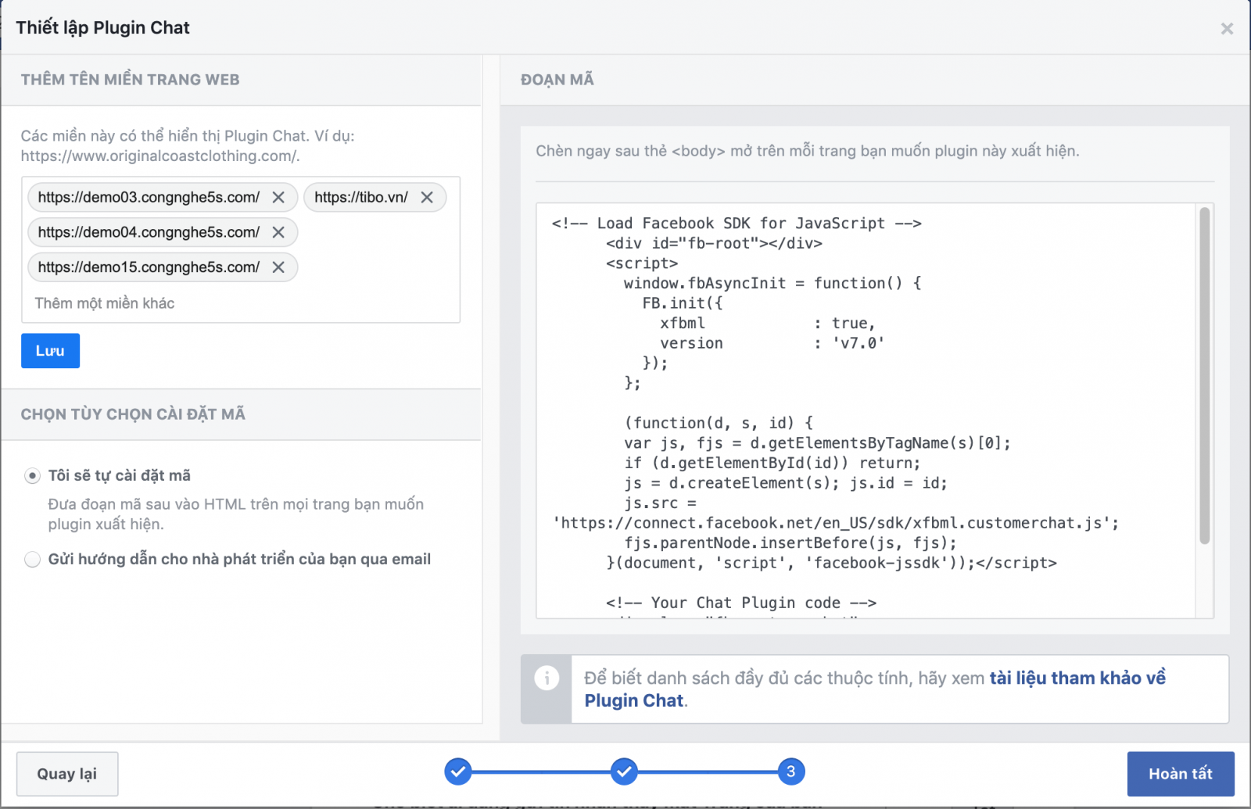Click the https://demo03.congnghe5s.com/ domain text

click(x=149, y=198)
